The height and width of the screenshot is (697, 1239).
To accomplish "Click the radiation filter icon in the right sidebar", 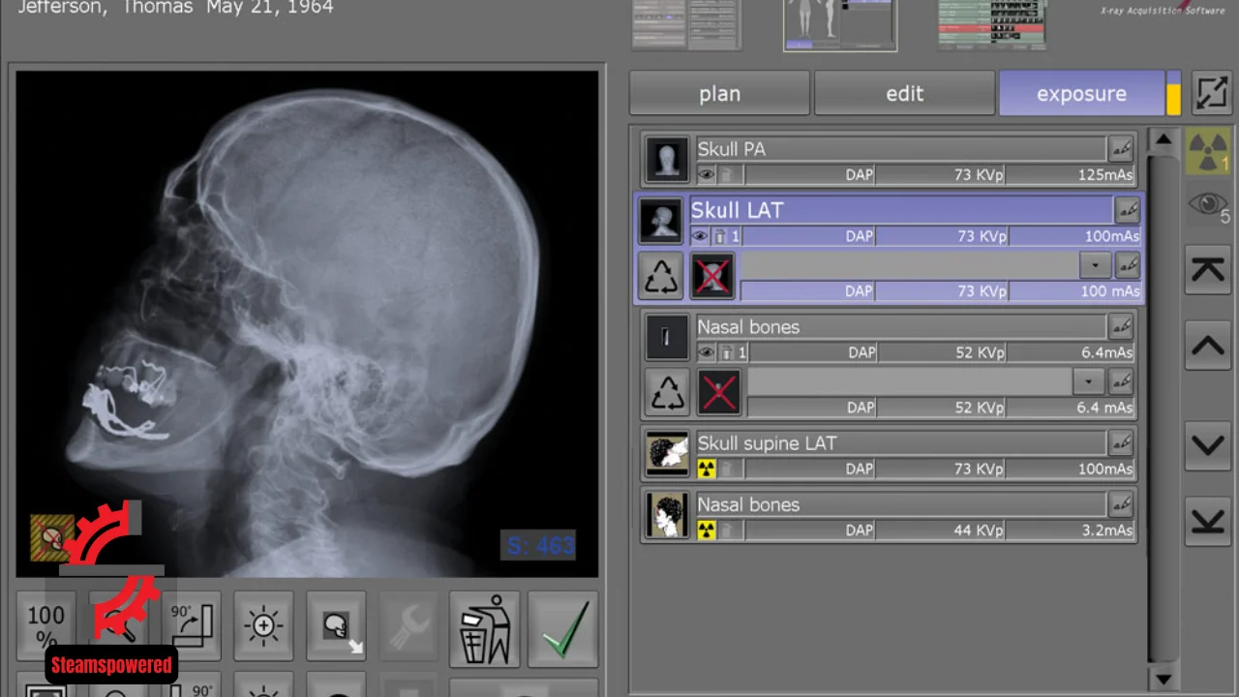I will click(x=1208, y=151).
